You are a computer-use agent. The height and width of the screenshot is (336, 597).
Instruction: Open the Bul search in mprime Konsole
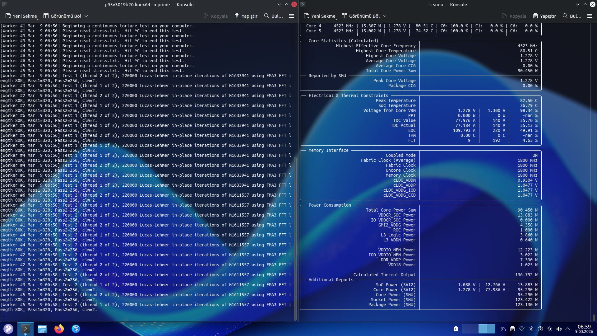point(274,16)
